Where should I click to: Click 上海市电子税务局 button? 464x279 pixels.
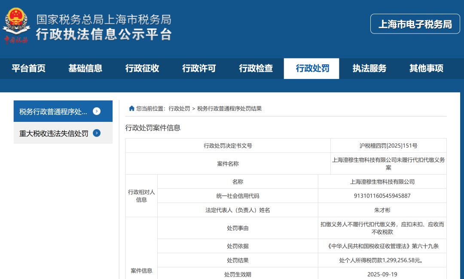pos(415,24)
